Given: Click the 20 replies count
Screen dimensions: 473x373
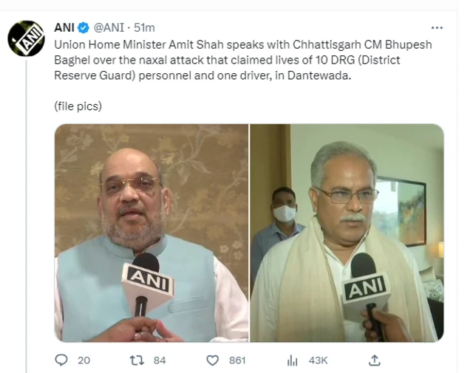Looking at the screenshot, I should [84, 360].
